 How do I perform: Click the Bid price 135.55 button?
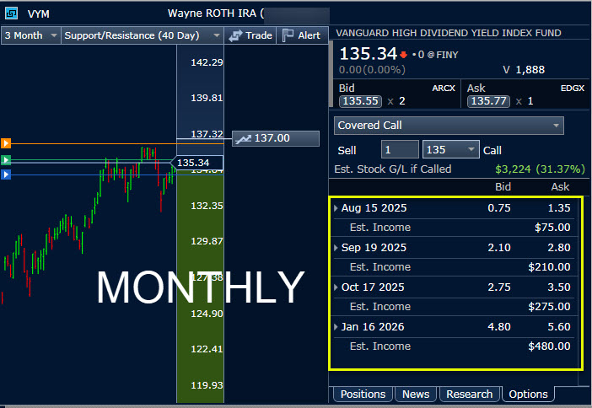(355, 101)
